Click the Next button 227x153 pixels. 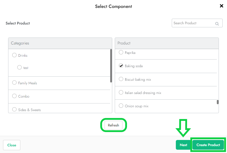183,145
